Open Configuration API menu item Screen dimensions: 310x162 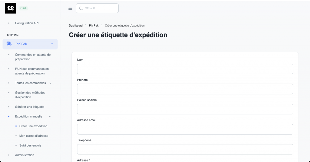[x=27, y=23]
